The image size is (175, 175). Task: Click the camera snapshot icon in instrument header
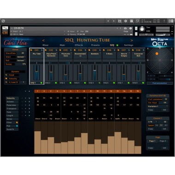pos(125,28)
